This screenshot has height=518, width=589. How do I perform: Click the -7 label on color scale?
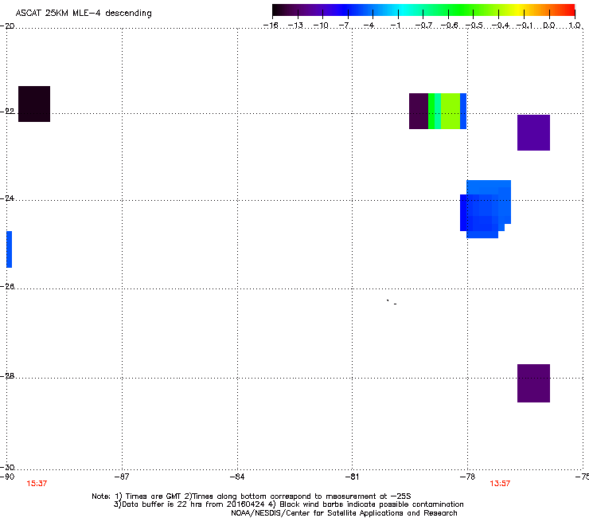[344, 26]
